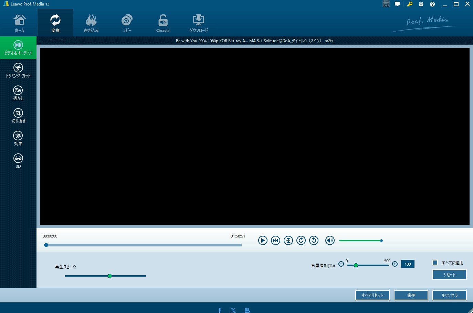Open the 書き込み (Burn) module
The width and height of the screenshot is (473, 313).
91,23
